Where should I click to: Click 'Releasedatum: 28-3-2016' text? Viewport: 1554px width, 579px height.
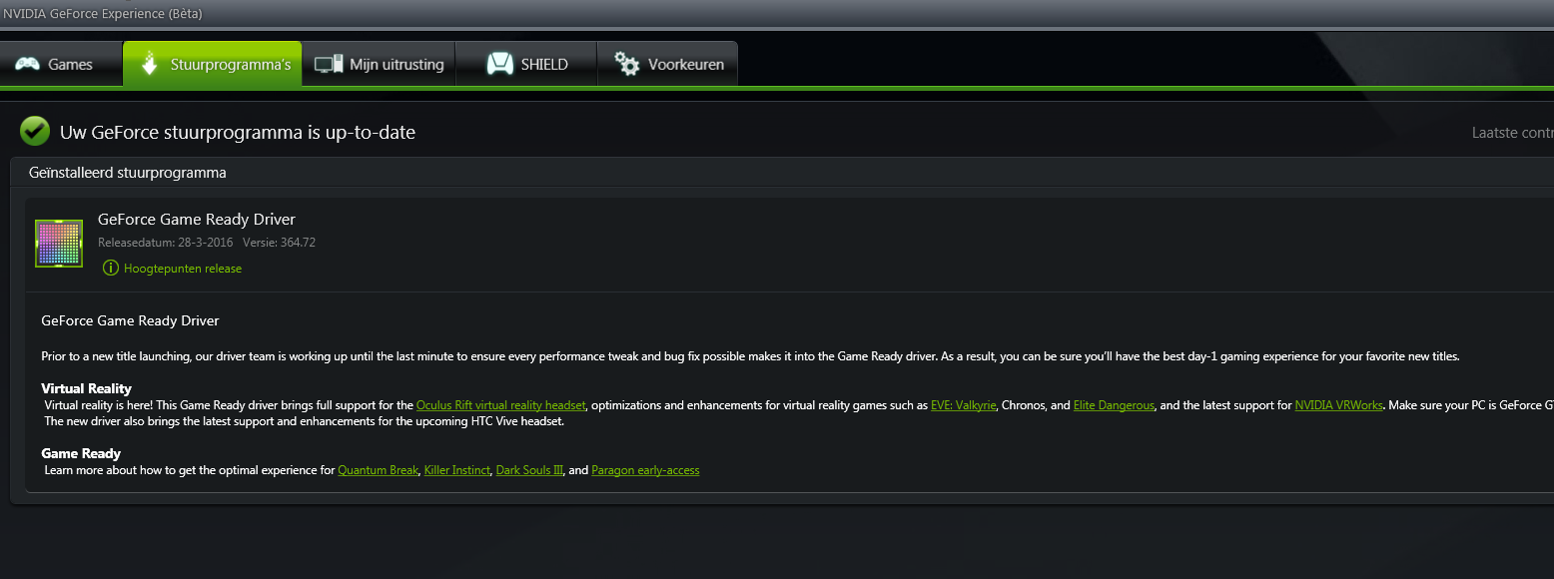click(165, 243)
